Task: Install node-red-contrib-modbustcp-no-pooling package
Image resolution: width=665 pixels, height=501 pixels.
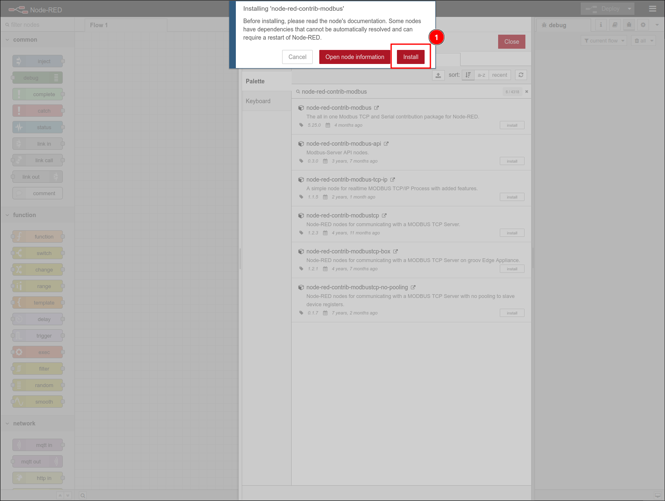Action: click(512, 313)
